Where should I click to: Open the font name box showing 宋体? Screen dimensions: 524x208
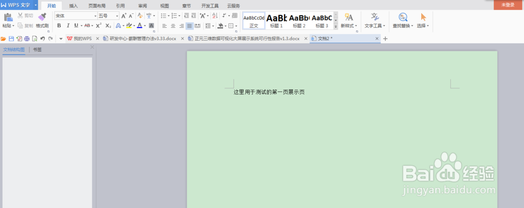pos(76,16)
